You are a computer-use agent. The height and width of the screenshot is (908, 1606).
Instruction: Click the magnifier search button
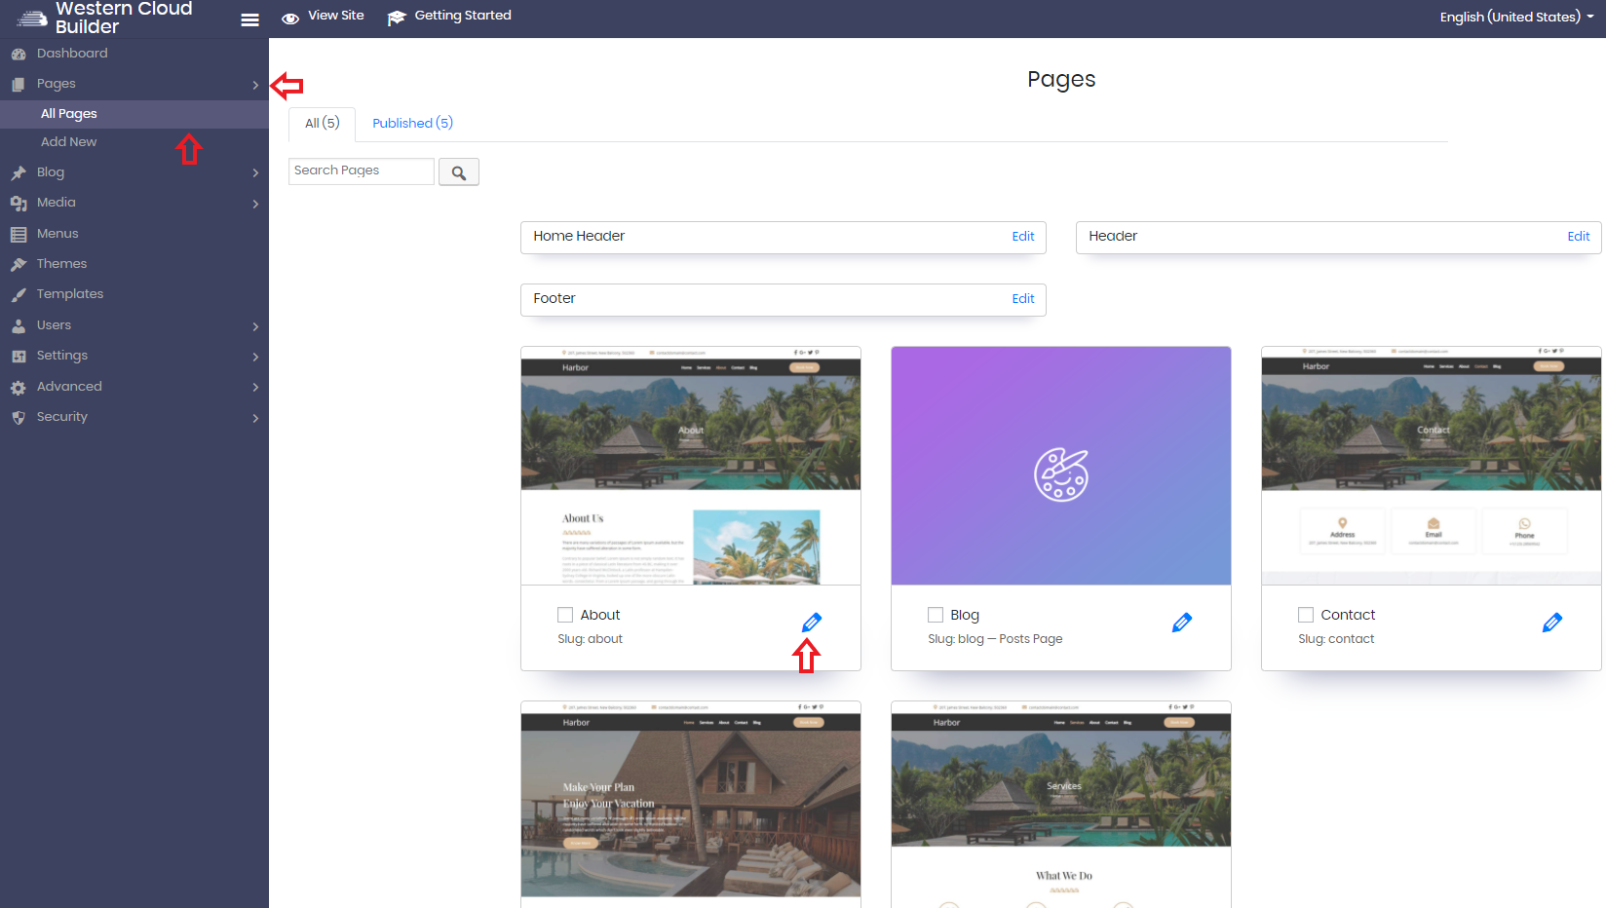pos(458,172)
